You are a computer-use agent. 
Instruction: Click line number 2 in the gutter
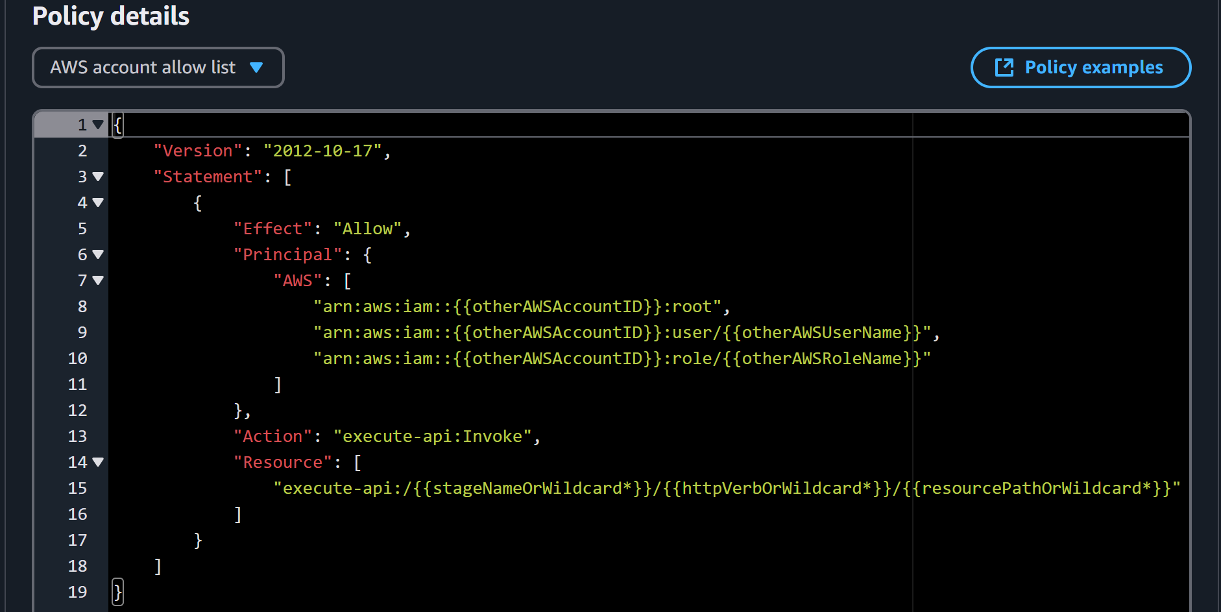82,151
